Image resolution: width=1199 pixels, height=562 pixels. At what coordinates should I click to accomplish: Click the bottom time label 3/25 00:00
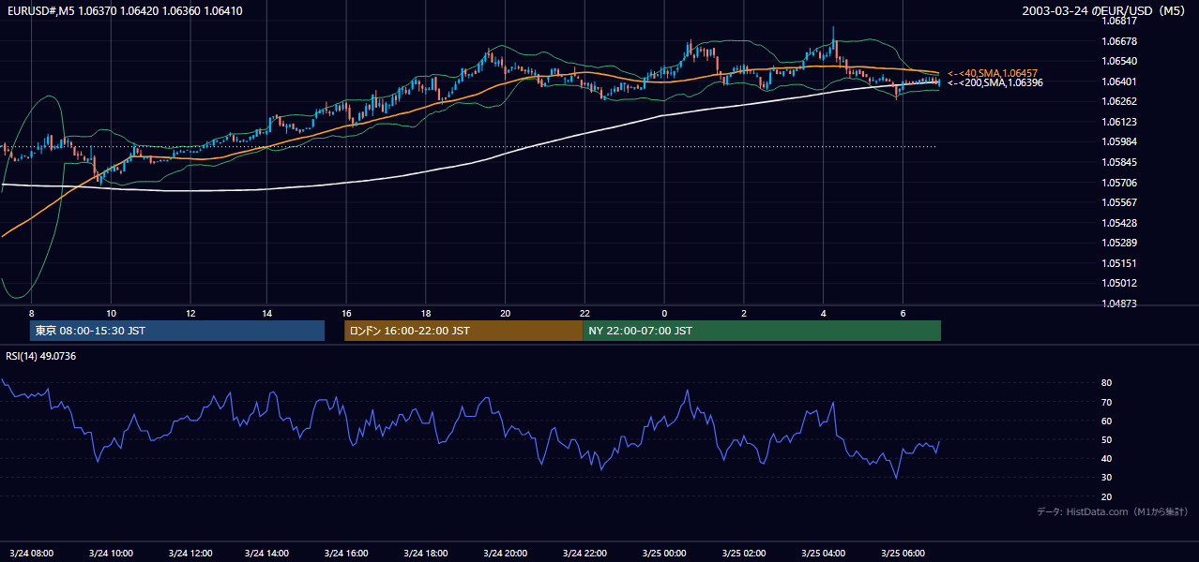point(664,554)
